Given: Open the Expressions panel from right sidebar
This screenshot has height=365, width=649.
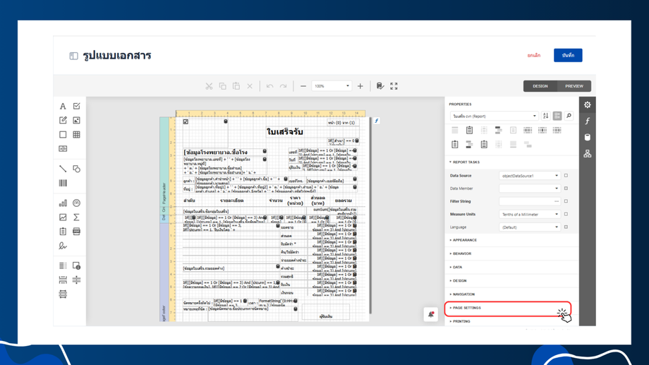Looking at the screenshot, I should click(x=587, y=121).
